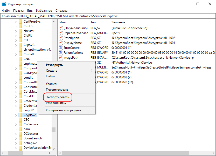Viewport: 216px width, 156px height.
Task: Click the folder icon next to CertPropSvc
Action: tap(20, 22)
